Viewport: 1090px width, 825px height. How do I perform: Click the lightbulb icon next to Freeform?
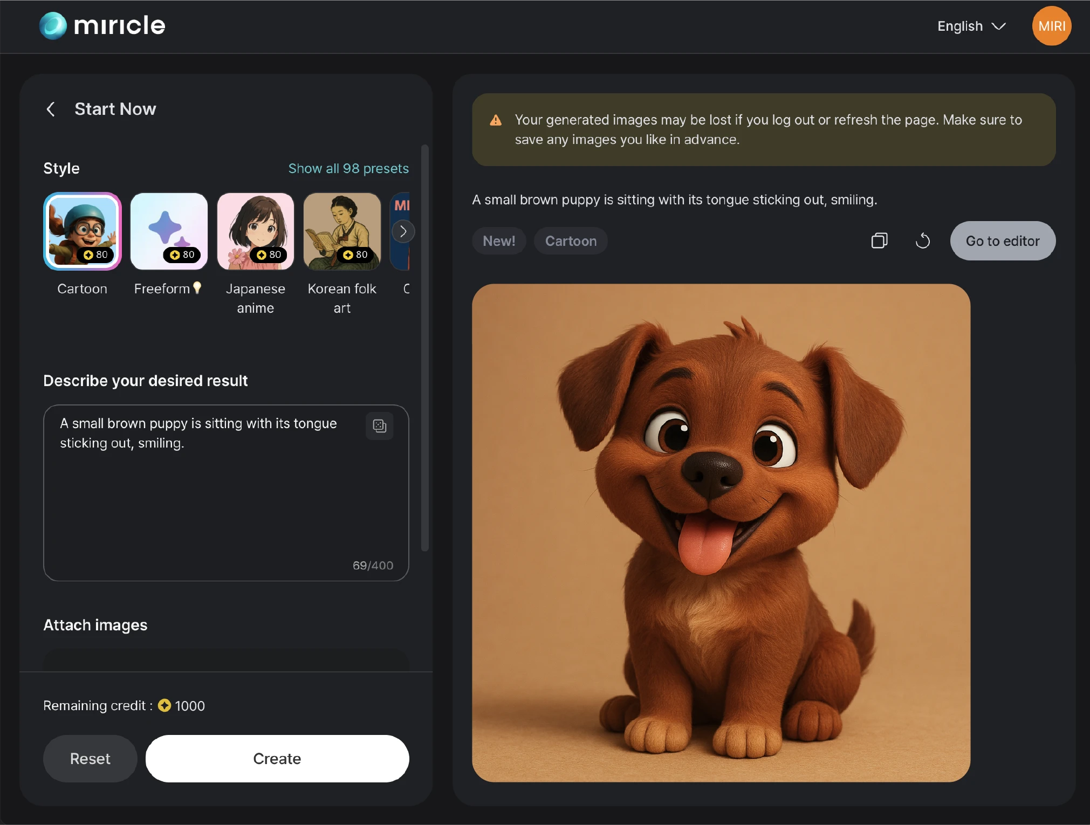point(197,287)
